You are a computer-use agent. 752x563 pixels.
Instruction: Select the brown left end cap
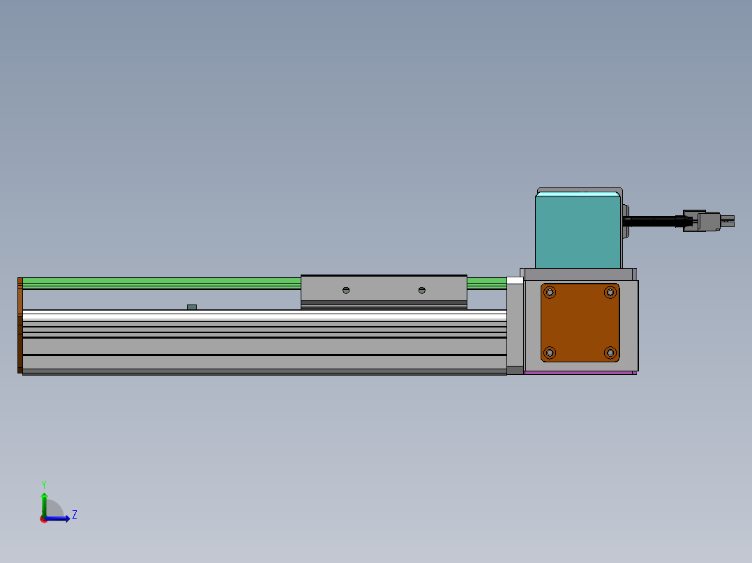pyautogui.click(x=20, y=325)
